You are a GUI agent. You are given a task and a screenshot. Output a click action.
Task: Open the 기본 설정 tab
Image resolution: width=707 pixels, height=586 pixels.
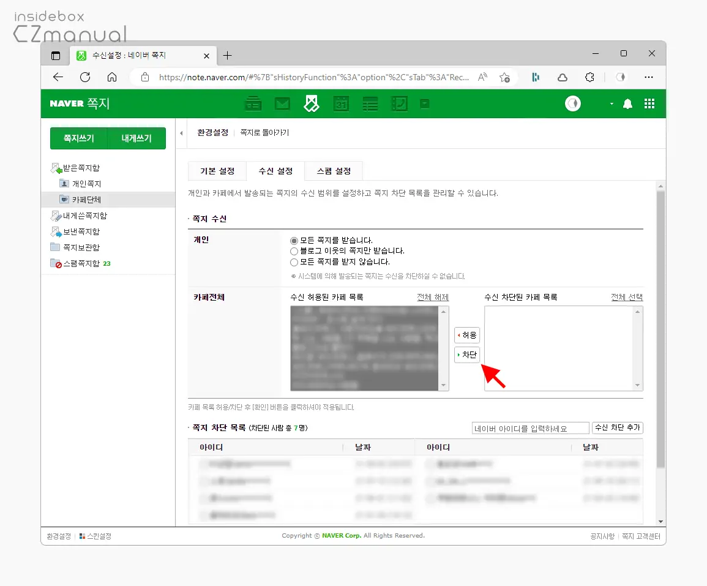pyautogui.click(x=217, y=171)
